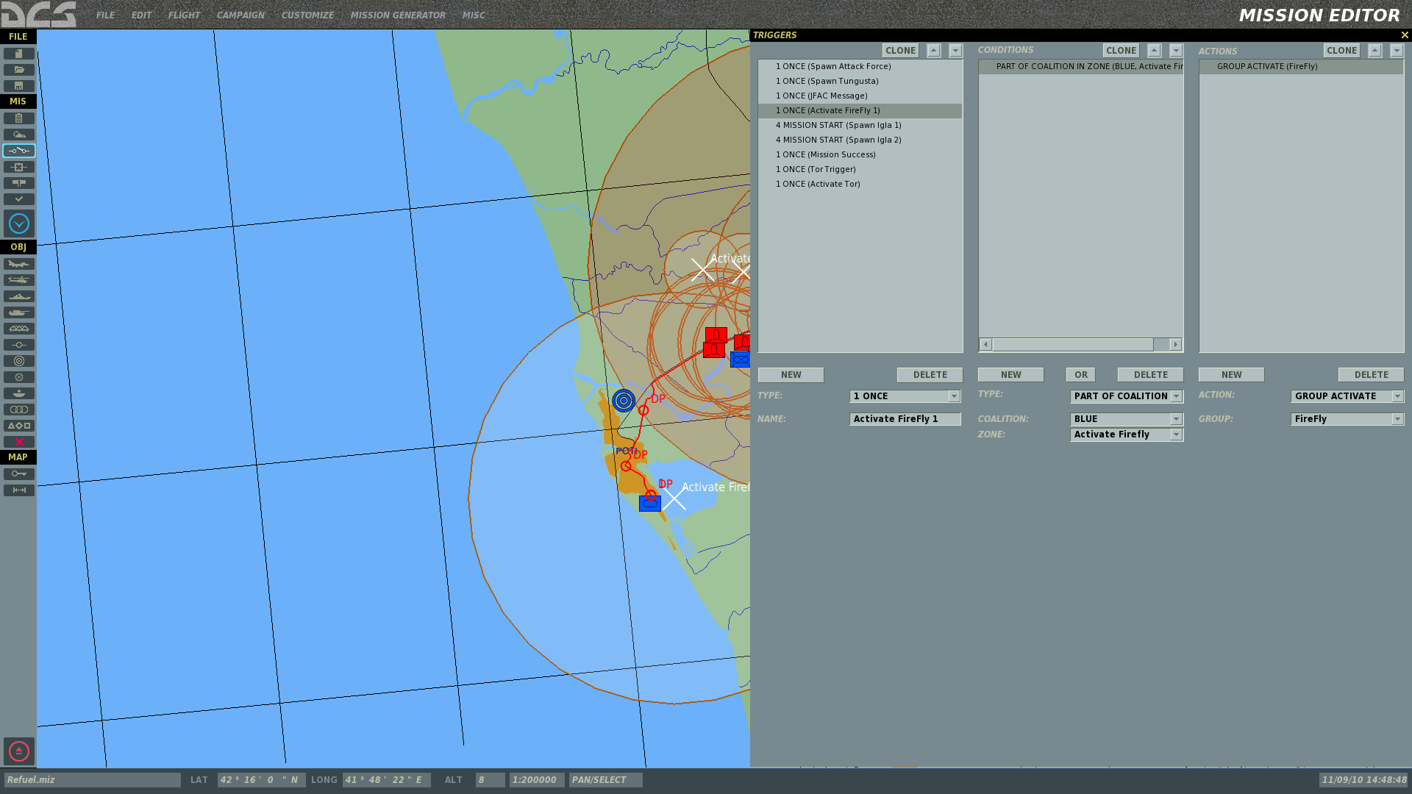
Task: Move condition up in Conditions header
Action: (x=1154, y=51)
